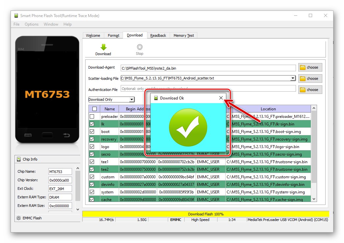Image resolution: width=344 pixels, height=243 pixels.
Task: Click the Chip Info phone icon
Action: point(19,159)
